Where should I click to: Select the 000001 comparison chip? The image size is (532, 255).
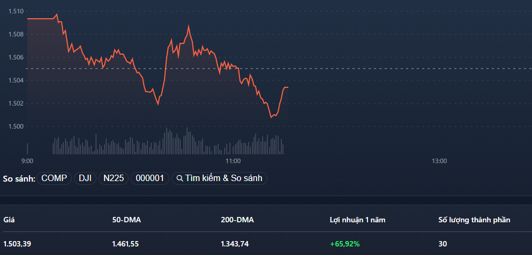point(149,178)
